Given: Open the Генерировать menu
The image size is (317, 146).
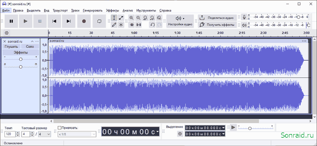Looking at the screenshot, I should [x=92, y=11].
